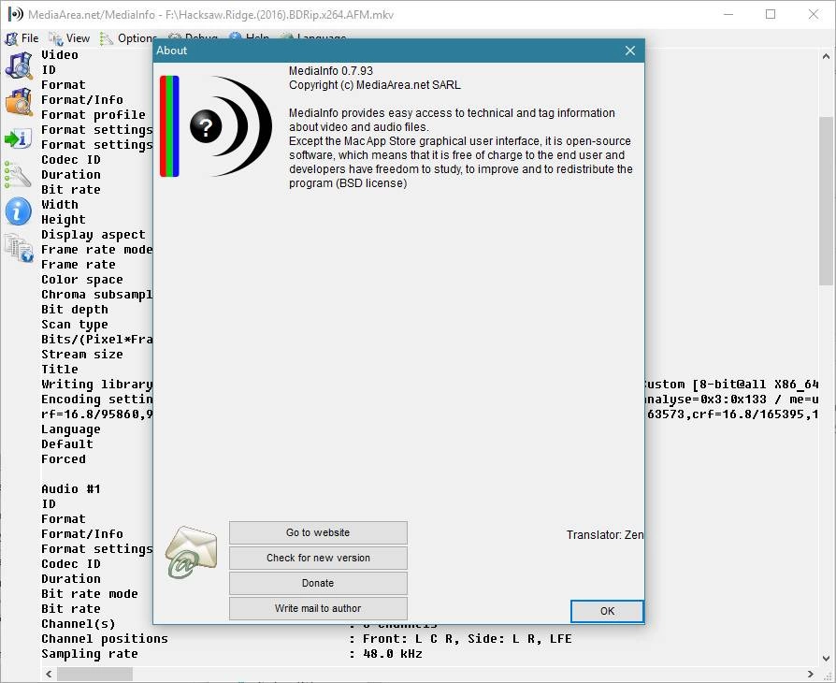Click the 'Stream size' row label
The image size is (836, 683).
82,355
